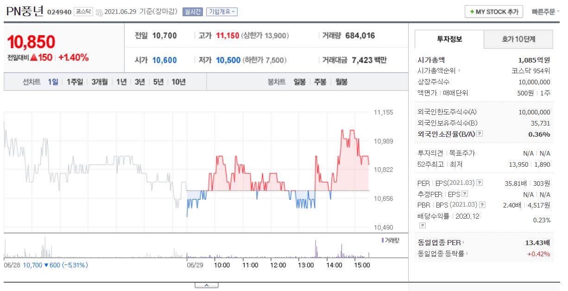The height and width of the screenshot is (291, 568).
Task: Switch to 호가10단계 tab
Action: pos(518,39)
